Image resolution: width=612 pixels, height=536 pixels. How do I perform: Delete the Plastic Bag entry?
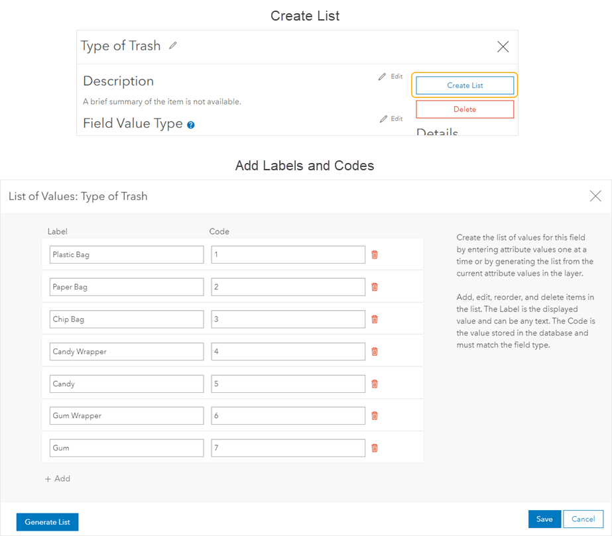375,254
